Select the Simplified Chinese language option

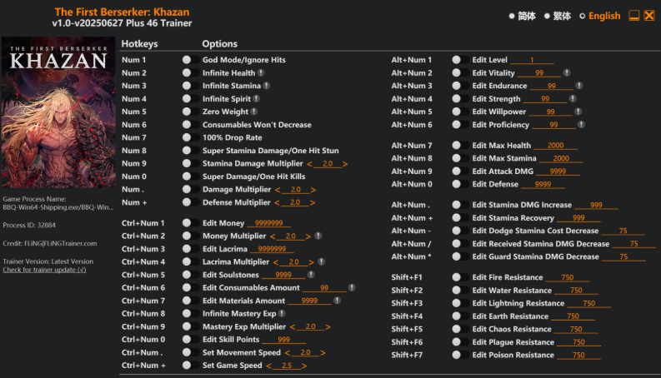click(523, 16)
